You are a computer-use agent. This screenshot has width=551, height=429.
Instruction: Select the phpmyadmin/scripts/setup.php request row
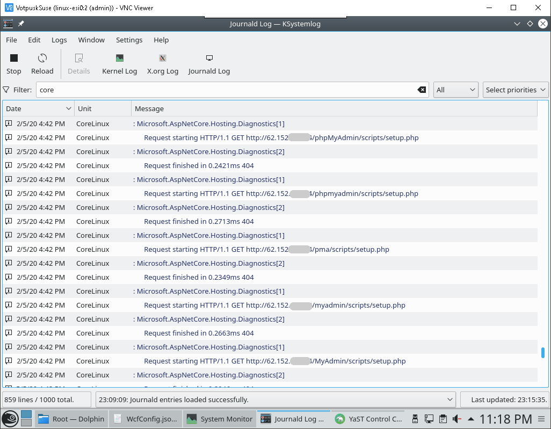tap(270, 193)
